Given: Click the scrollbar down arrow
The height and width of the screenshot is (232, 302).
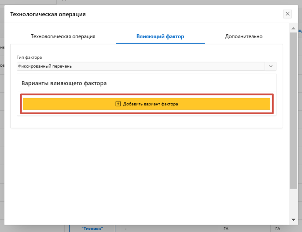Looking at the screenshot, I should pyautogui.click(x=293, y=219).
